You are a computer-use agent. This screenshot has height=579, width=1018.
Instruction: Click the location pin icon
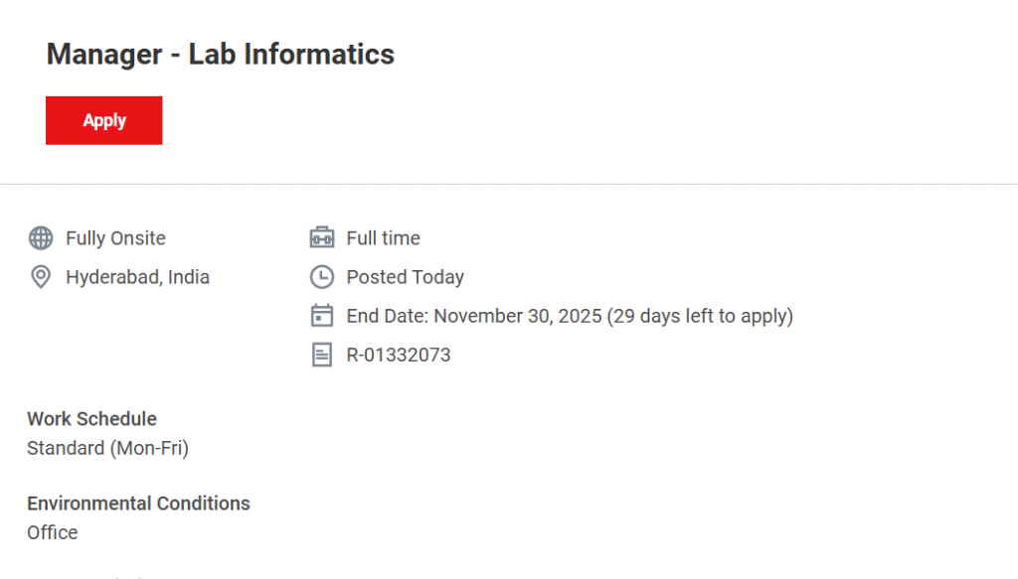coord(41,277)
